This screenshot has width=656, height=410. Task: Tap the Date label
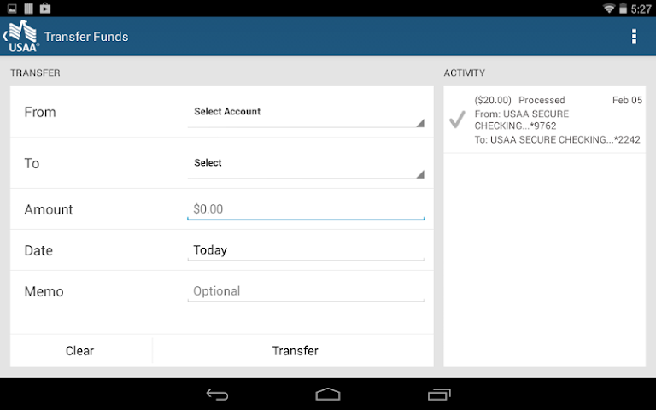(38, 250)
